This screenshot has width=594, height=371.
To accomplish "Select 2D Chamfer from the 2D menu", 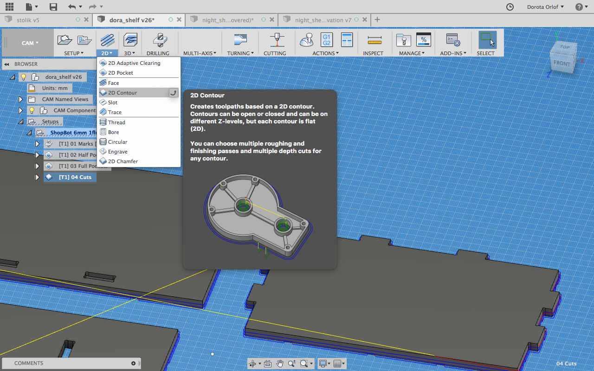I will click(123, 161).
